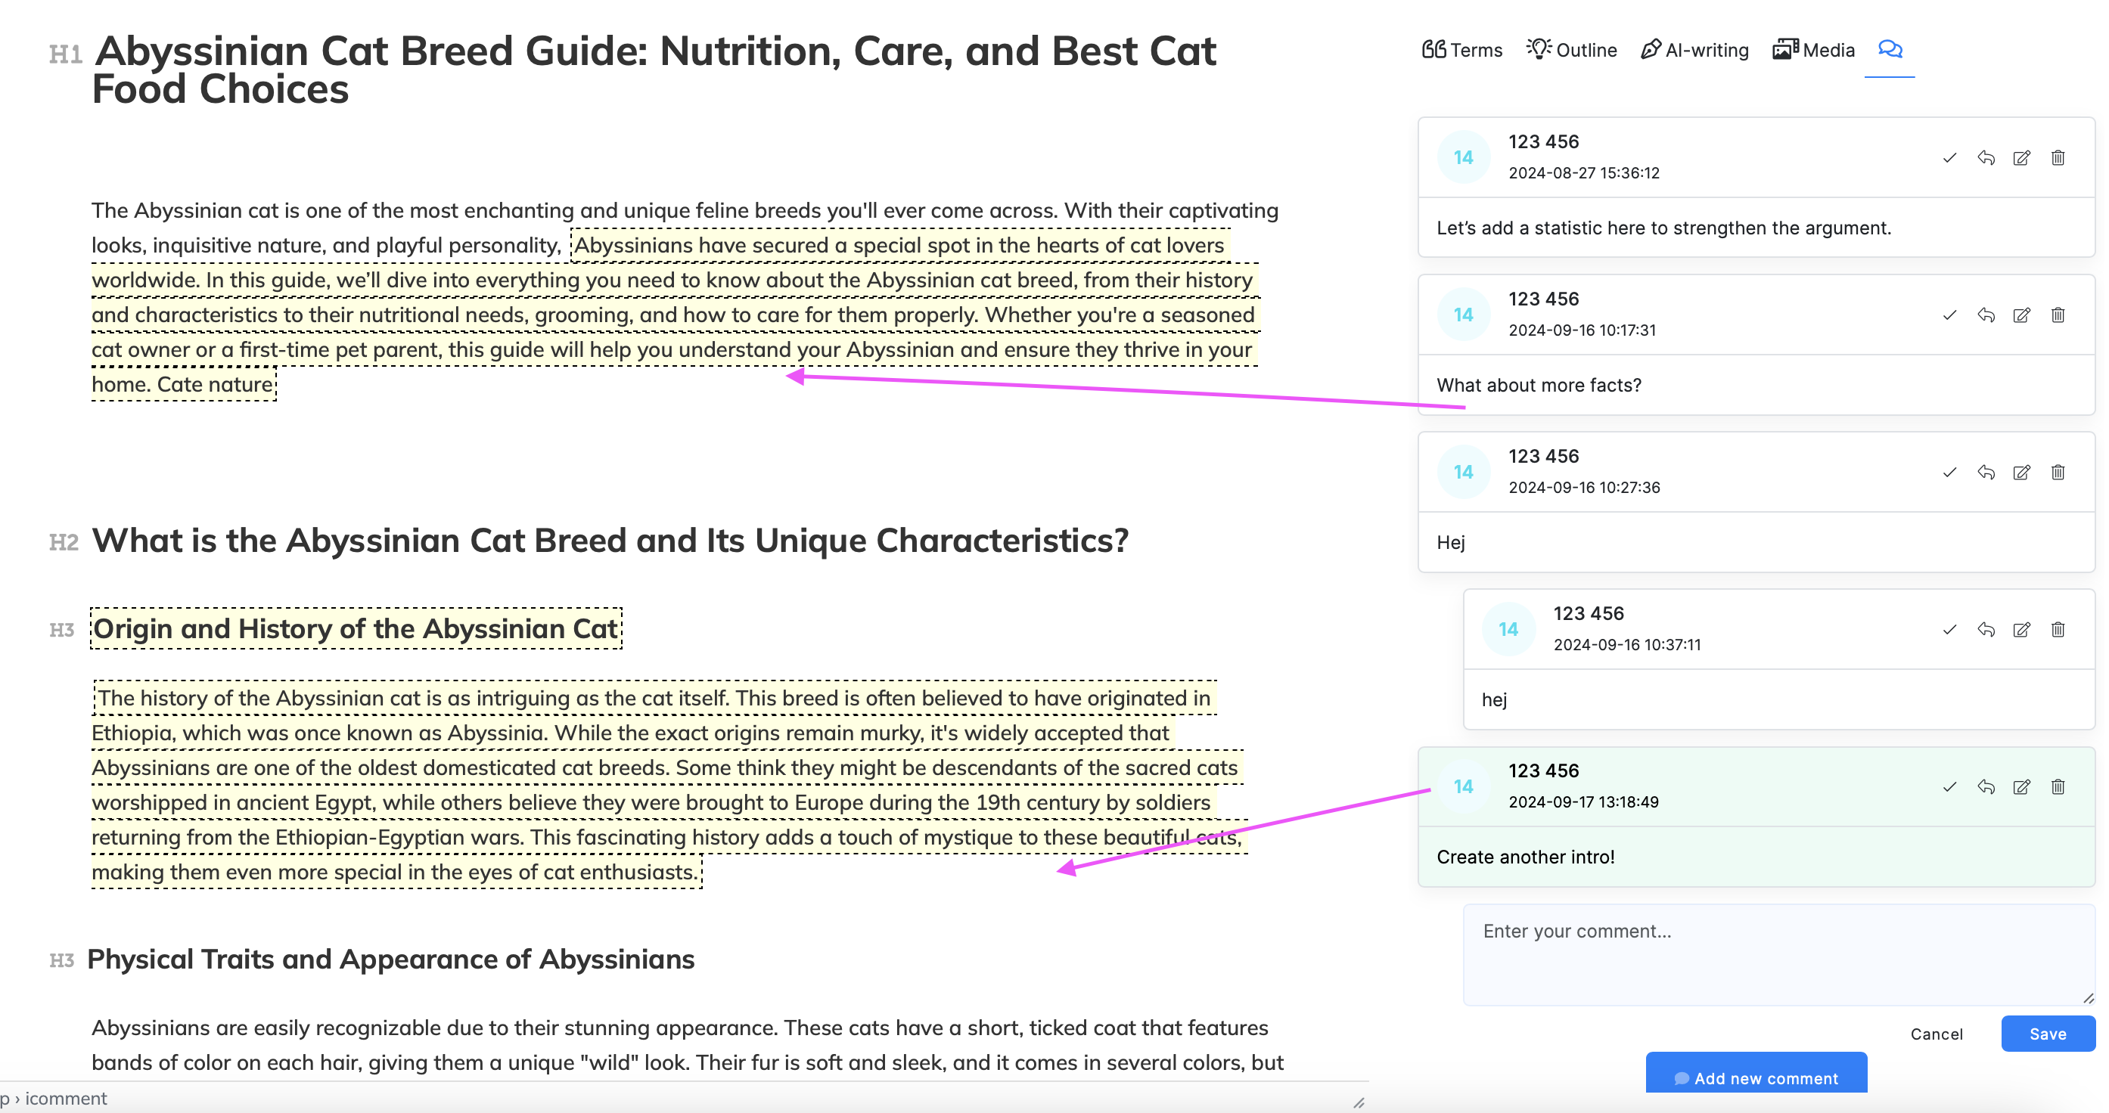Viewport: 2109px width, 1113px height.
Task: Open the Terms tab
Action: (x=1462, y=50)
